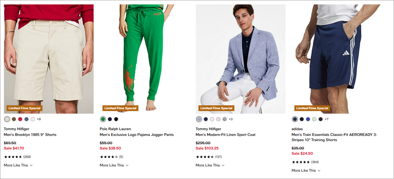Show +7 more colors for adidas Training Shorts

coord(326,119)
